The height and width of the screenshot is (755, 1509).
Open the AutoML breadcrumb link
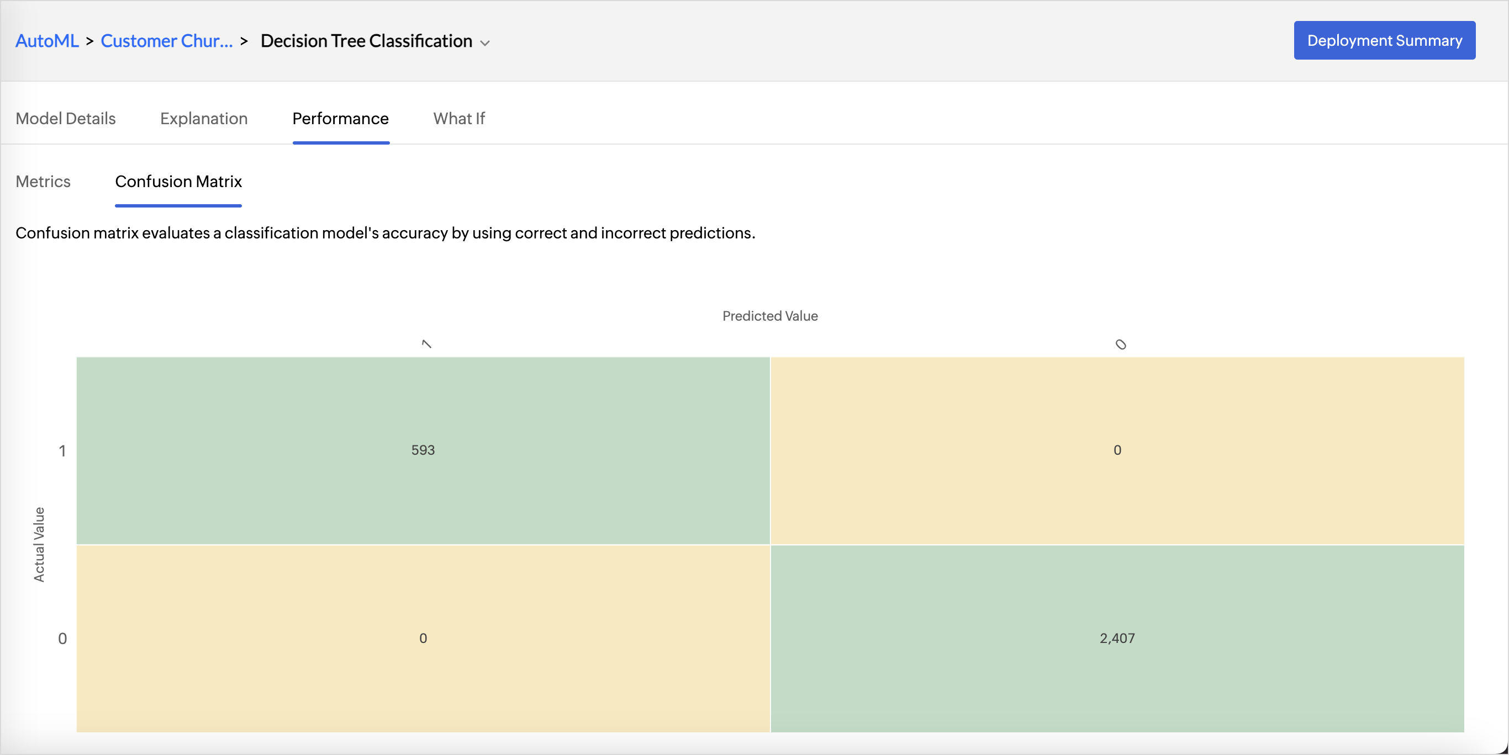[47, 41]
